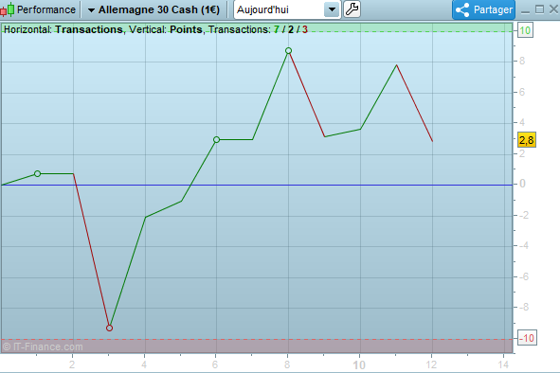The image size is (560, 373).
Task: Click the green 10 upper limit label
Action: 525,30
